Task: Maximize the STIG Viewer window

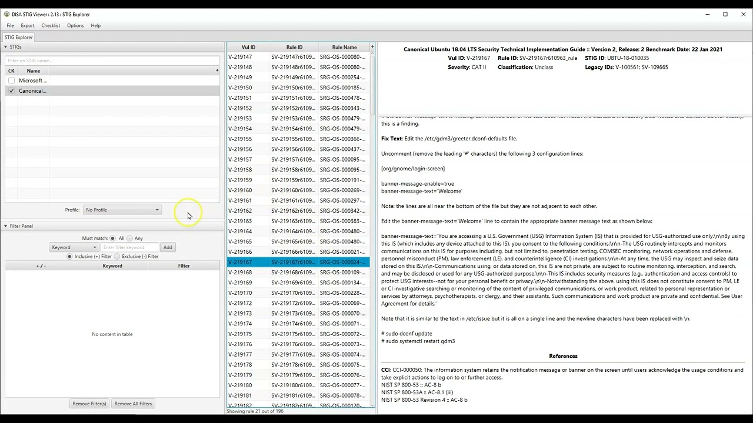Action: click(725, 14)
